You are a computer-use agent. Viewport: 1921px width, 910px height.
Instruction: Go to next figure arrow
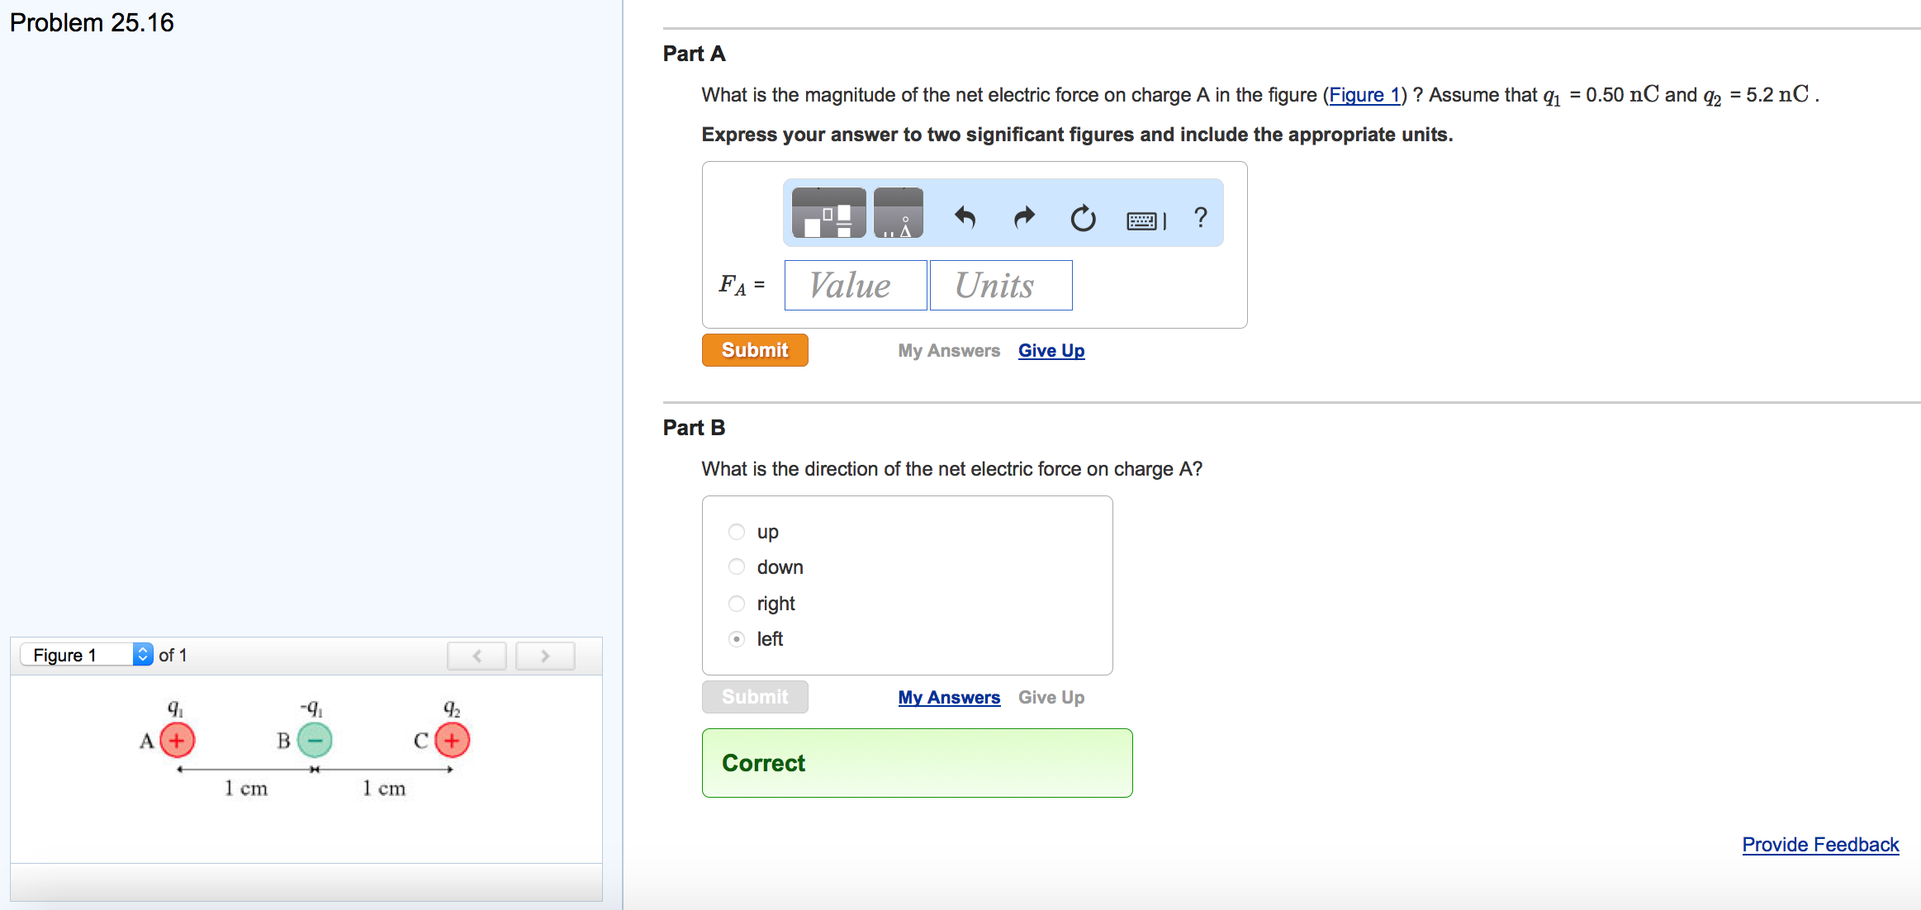tap(545, 656)
